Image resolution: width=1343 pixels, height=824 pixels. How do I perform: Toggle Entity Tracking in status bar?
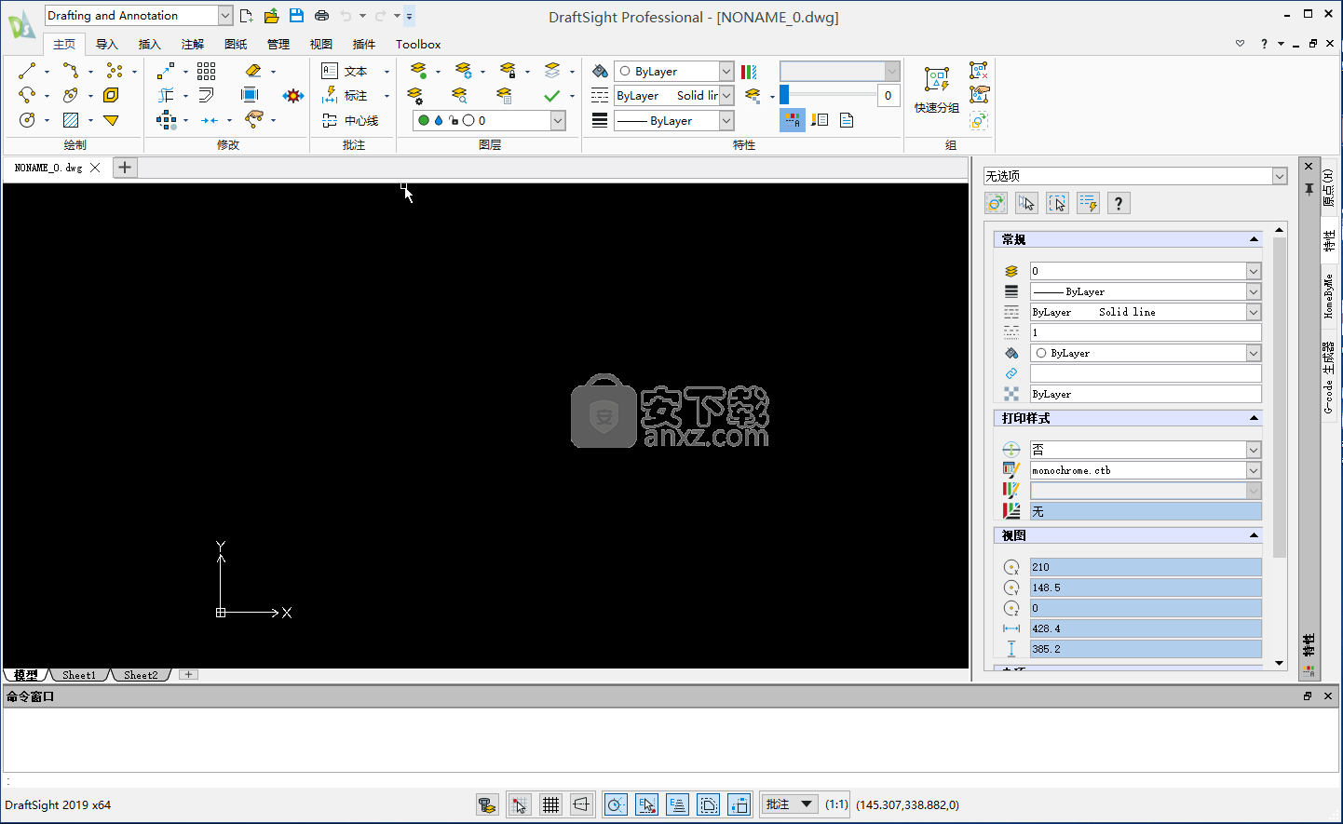coord(678,804)
